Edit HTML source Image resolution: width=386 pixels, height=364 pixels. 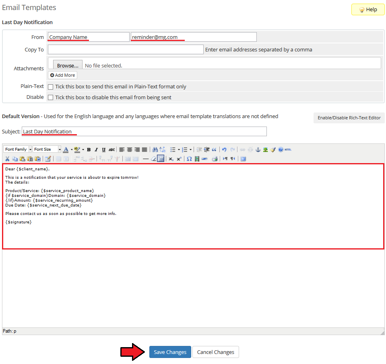pyautogui.click(x=288, y=150)
